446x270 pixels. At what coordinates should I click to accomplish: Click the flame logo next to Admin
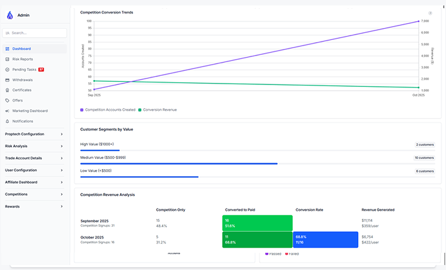(x=10, y=15)
